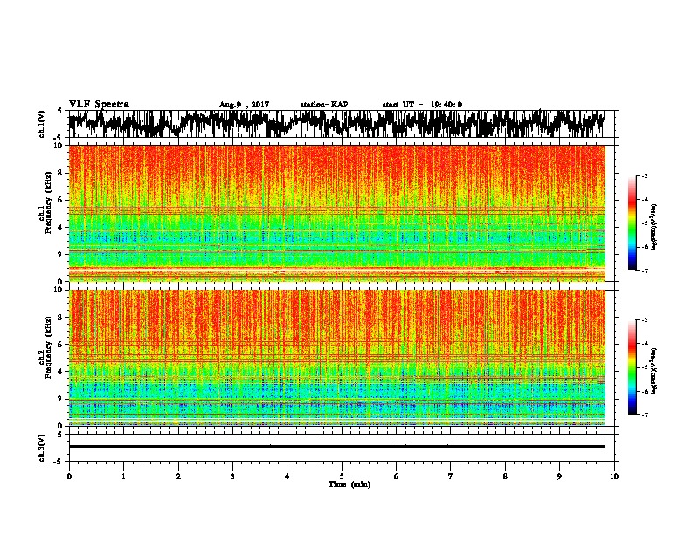Click the "5" tick on ch.1(V) axis
Screen dimensions: 692x534
59,111
